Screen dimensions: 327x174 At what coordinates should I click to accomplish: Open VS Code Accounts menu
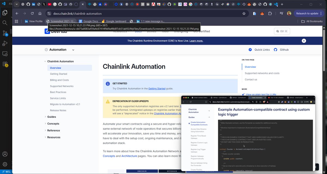click(5, 154)
